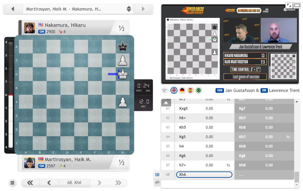
Task: Open the game selector dropdown
Action: click(x=129, y=9)
